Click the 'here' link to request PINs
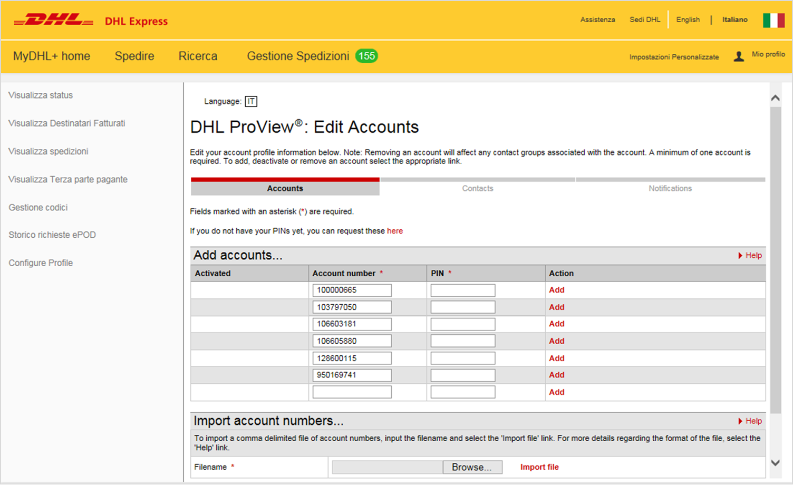Screen dimensions: 793x485 [x=395, y=231]
